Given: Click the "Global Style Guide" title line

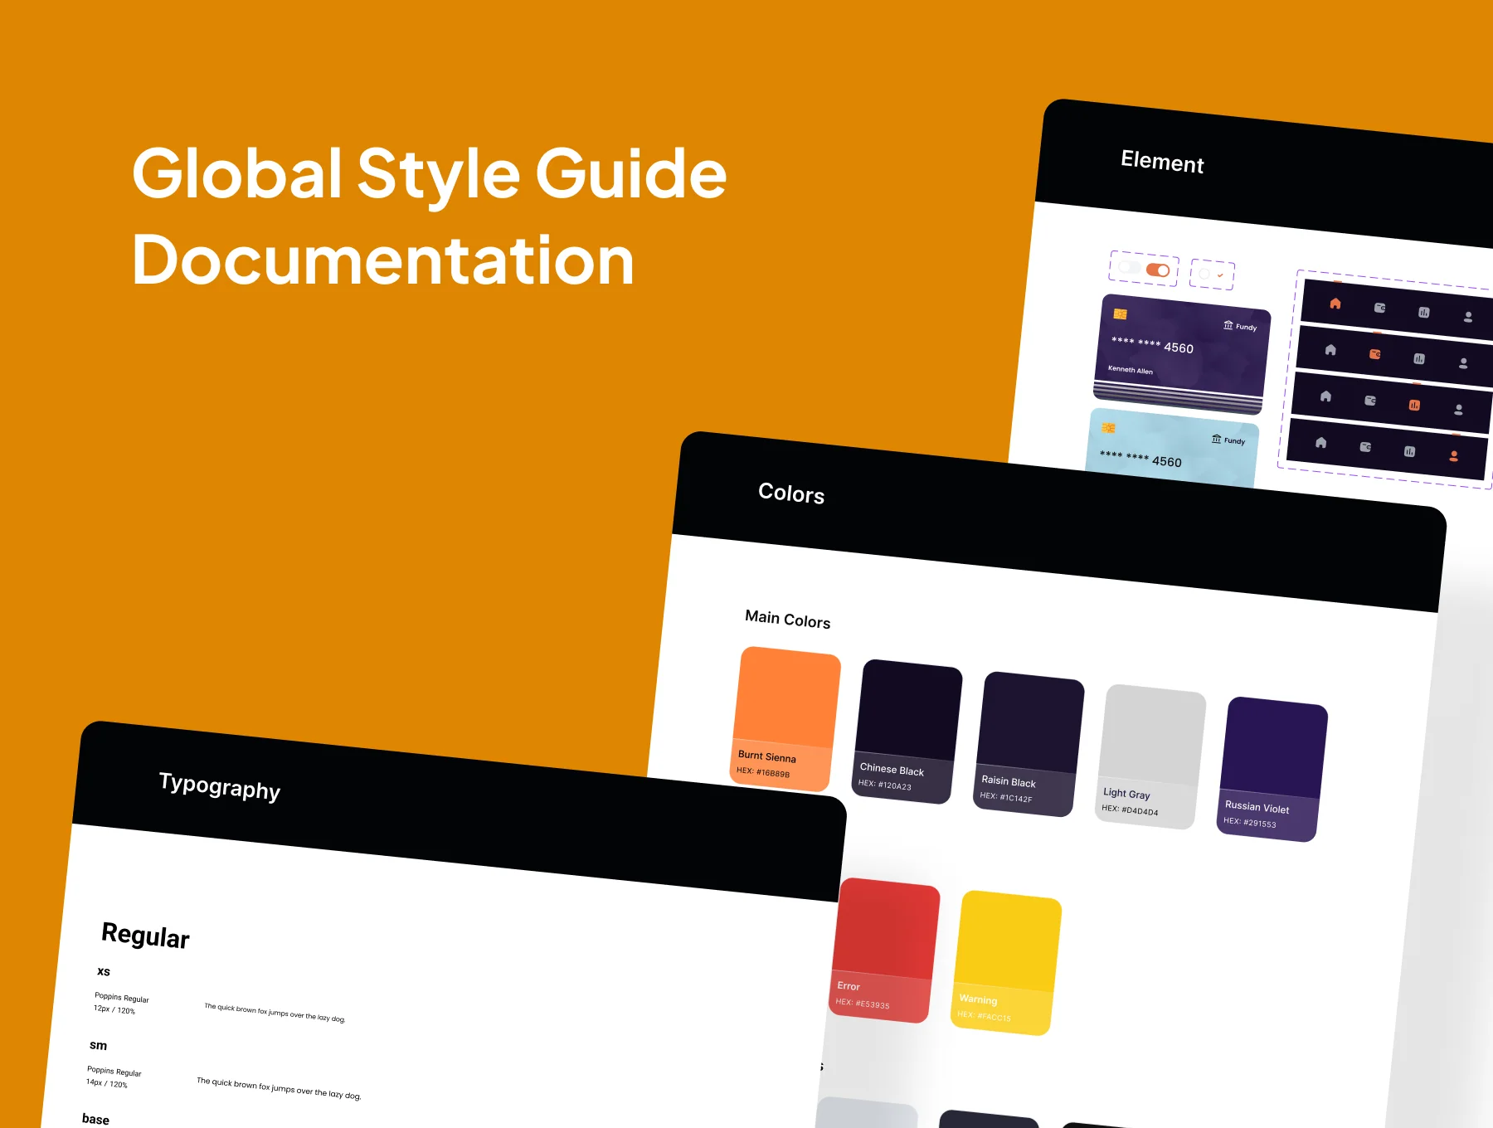Looking at the screenshot, I should (x=430, y=176).
